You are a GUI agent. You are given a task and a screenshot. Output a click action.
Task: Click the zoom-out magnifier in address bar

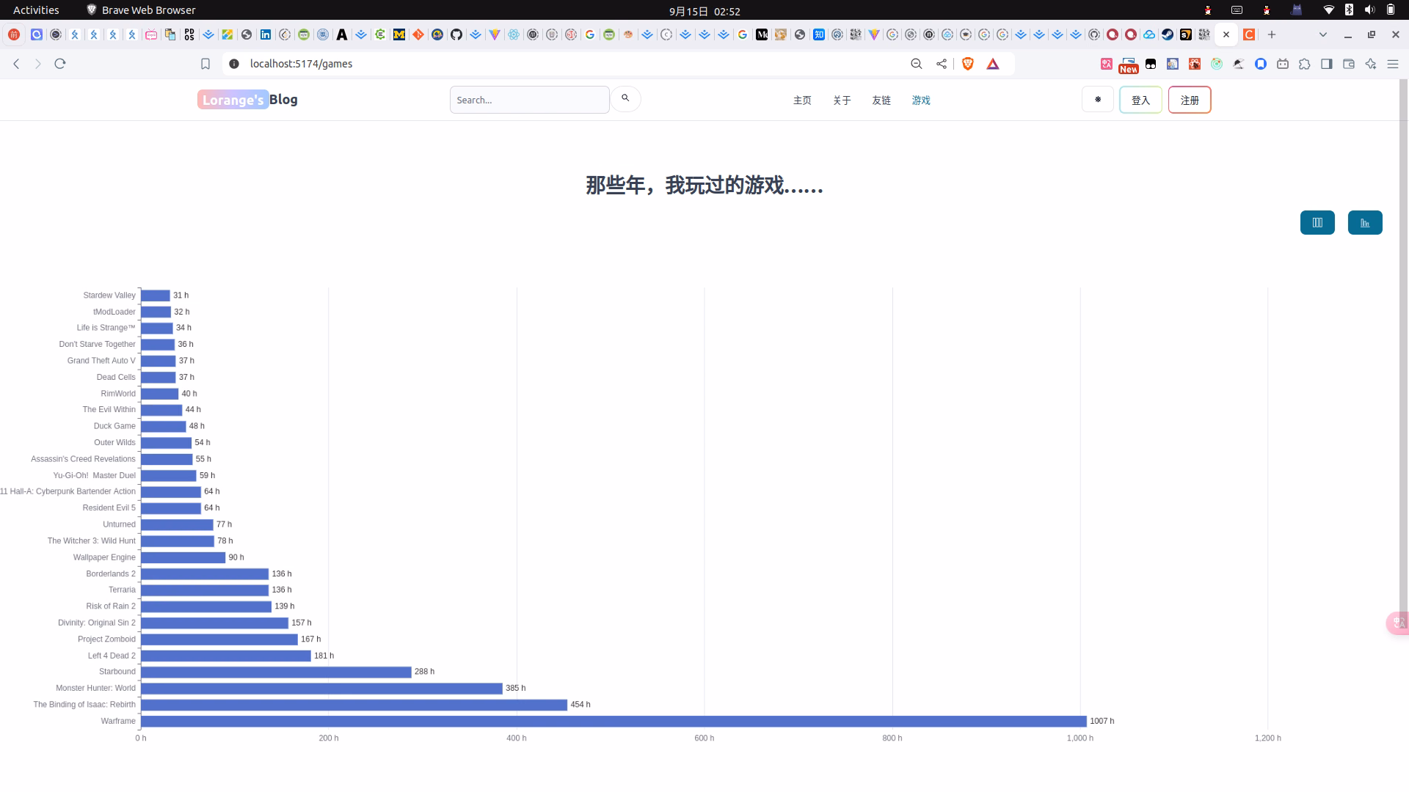917,64
